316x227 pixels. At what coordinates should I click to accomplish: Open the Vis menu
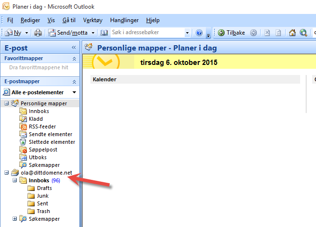click(51, 20)
